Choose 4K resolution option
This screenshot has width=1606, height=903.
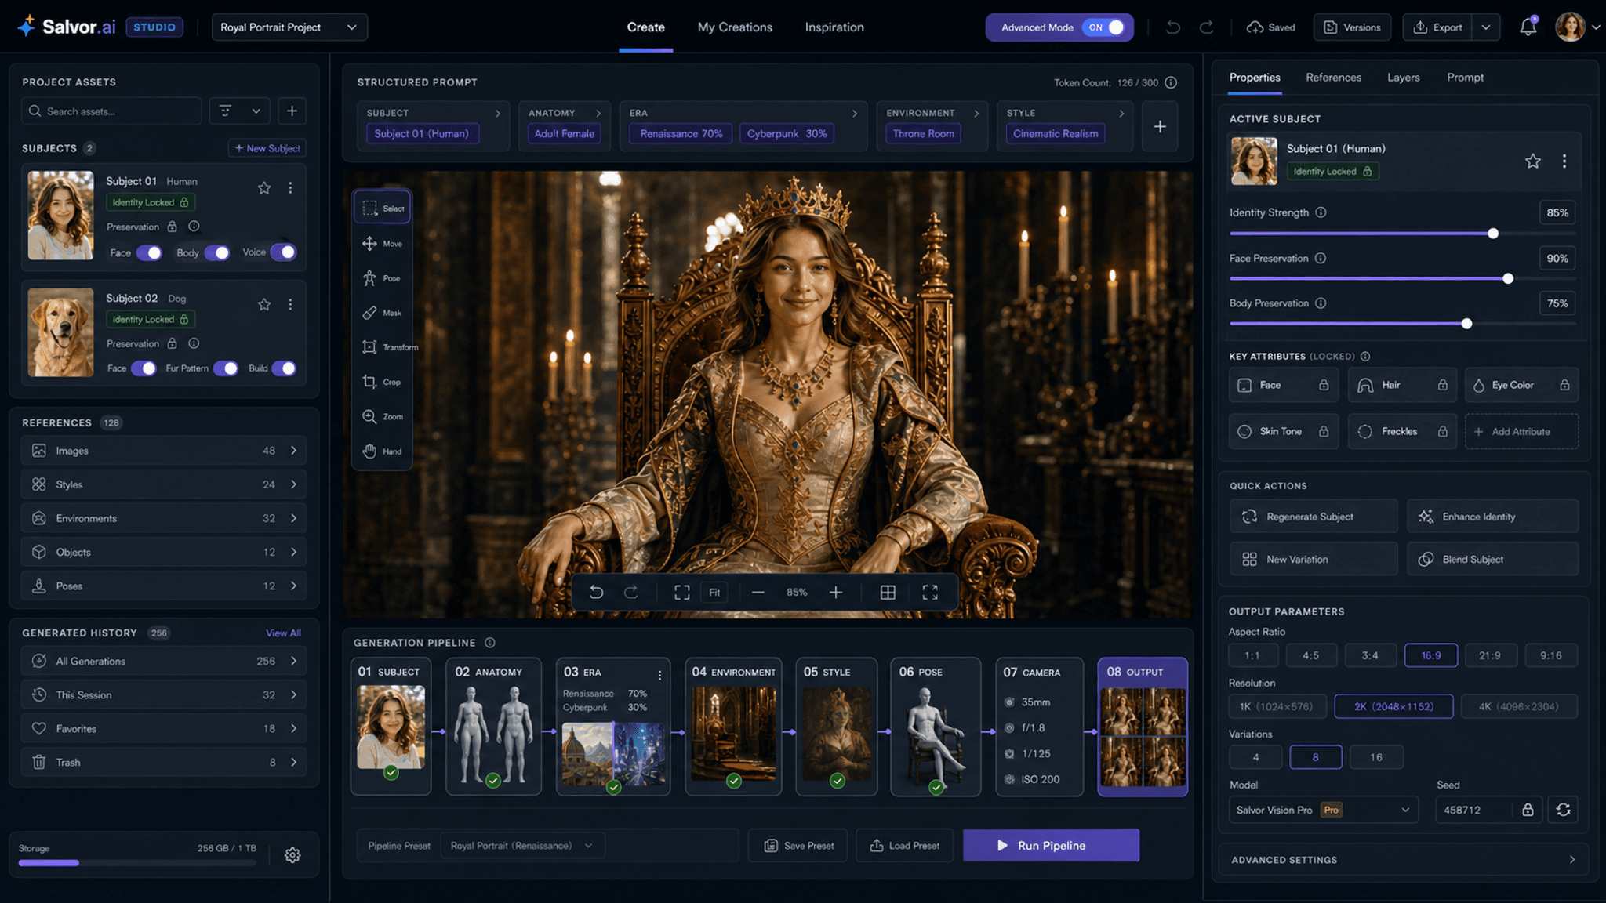point(1519,706)
